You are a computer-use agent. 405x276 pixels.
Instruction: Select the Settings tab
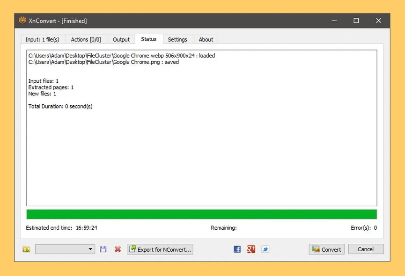point(178,39)
